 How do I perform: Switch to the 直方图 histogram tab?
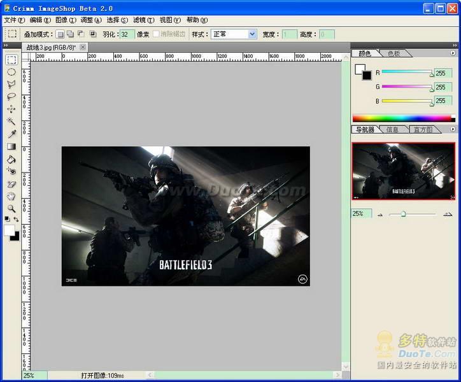423,129
